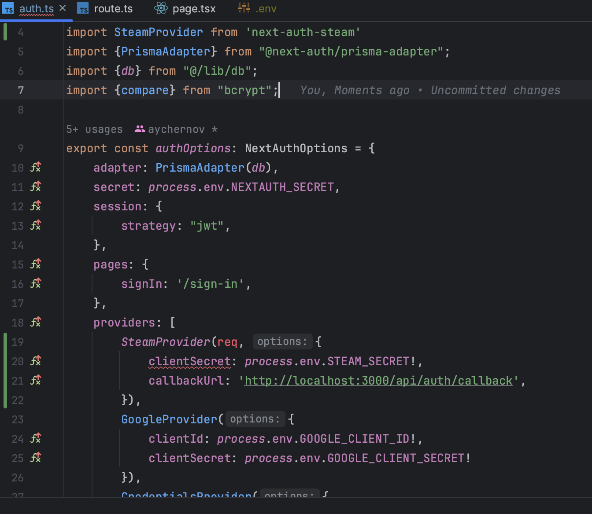
Task: Click the Uncommitted changes blame annotation
Action: (x=495, y=90)
